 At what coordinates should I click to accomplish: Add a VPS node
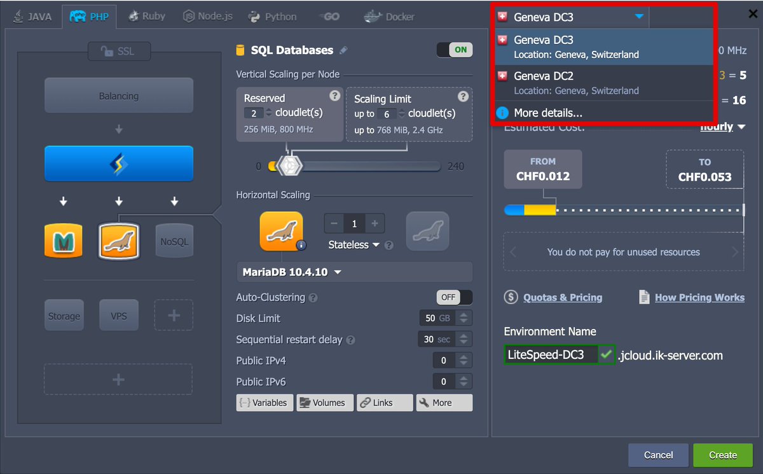pyautogui.click(x=119, y=316)
